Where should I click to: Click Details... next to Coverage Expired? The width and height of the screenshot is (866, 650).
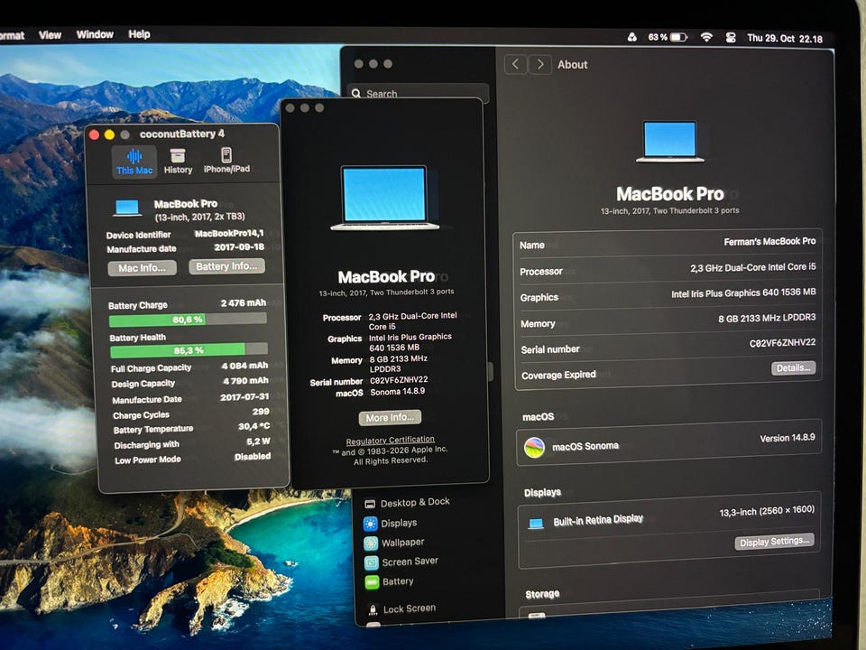tap(793, 368)
